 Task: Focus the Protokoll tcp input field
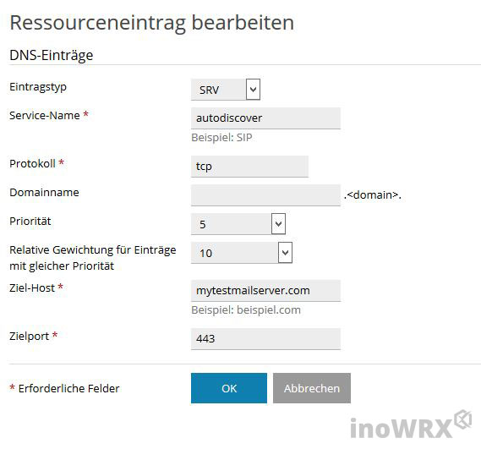coord(249,167)
